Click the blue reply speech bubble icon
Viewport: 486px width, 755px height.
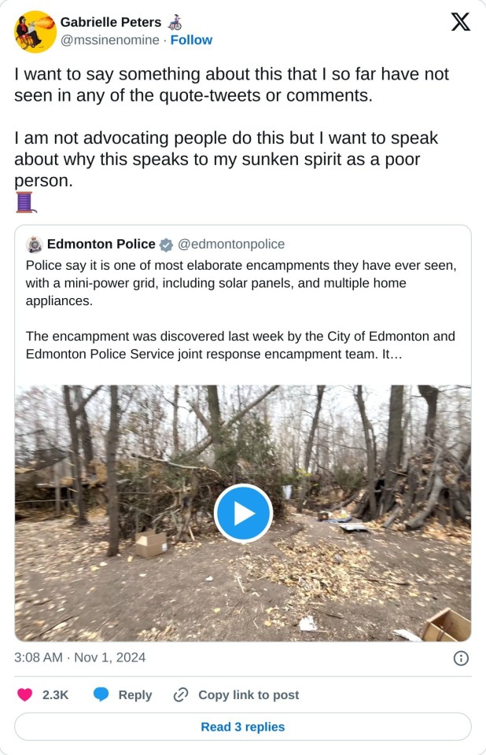[x=101, y=694]
